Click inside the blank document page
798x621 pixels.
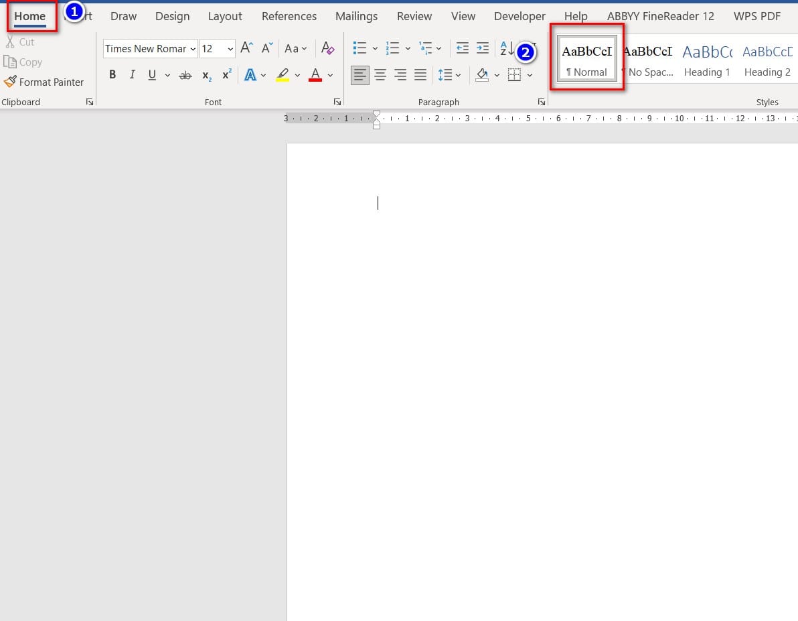542,382
